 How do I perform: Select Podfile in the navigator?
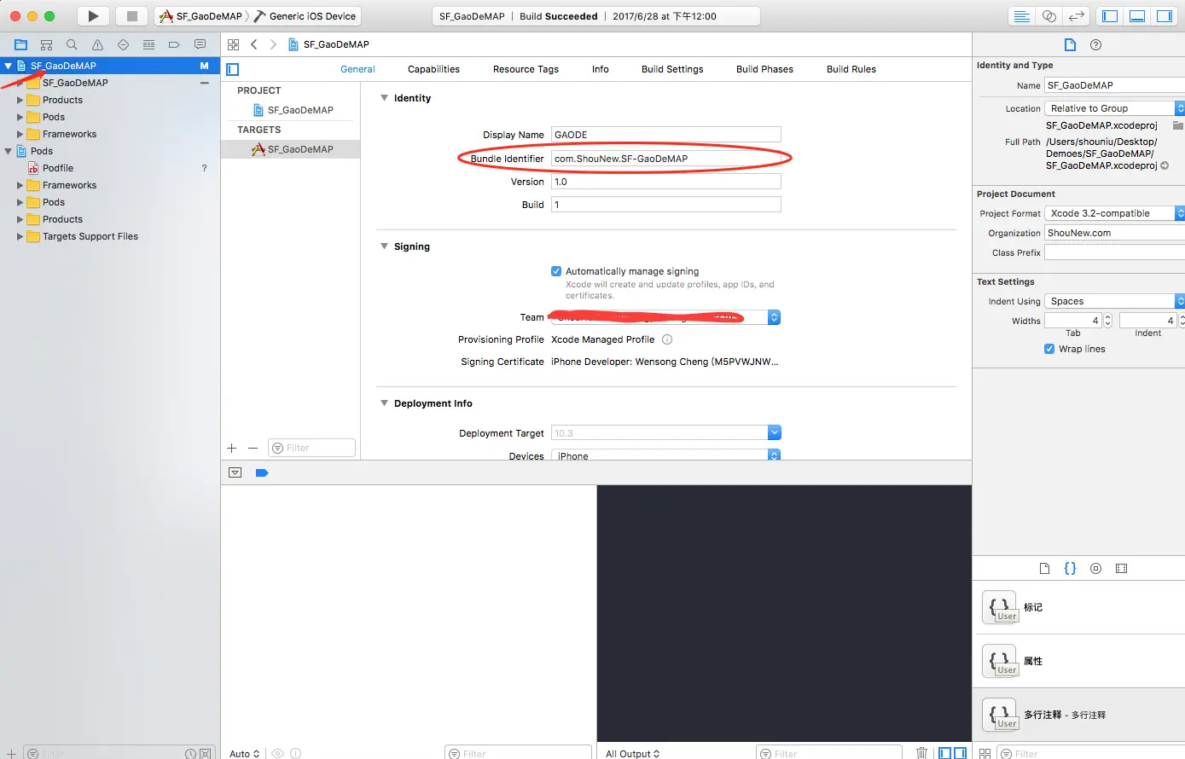coord(58,168)
